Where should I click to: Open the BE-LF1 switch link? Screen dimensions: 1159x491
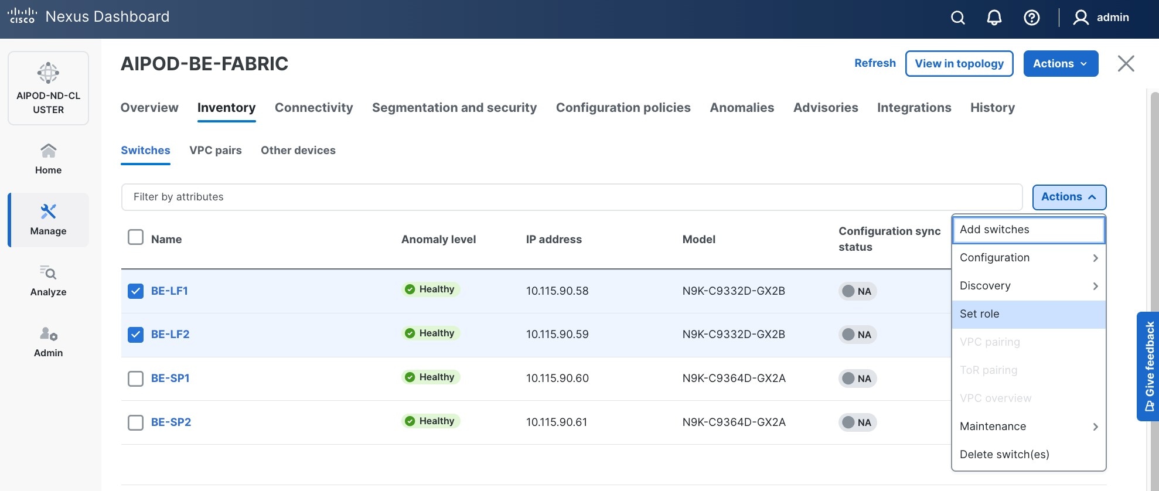(x=169, y=291)
